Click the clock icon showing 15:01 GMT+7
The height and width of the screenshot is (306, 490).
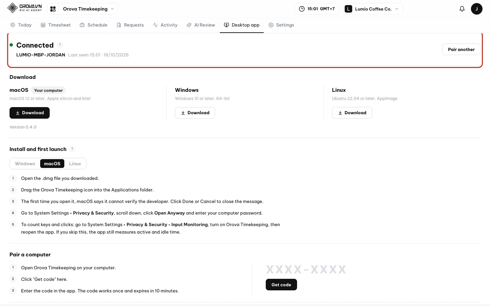[x=301, y=9]
